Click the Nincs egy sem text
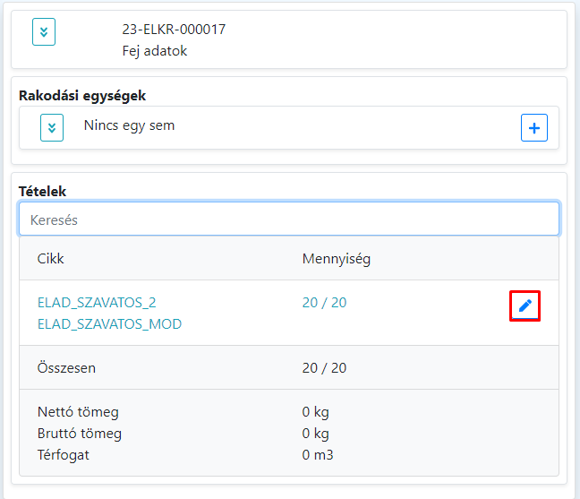 [129, 125]
